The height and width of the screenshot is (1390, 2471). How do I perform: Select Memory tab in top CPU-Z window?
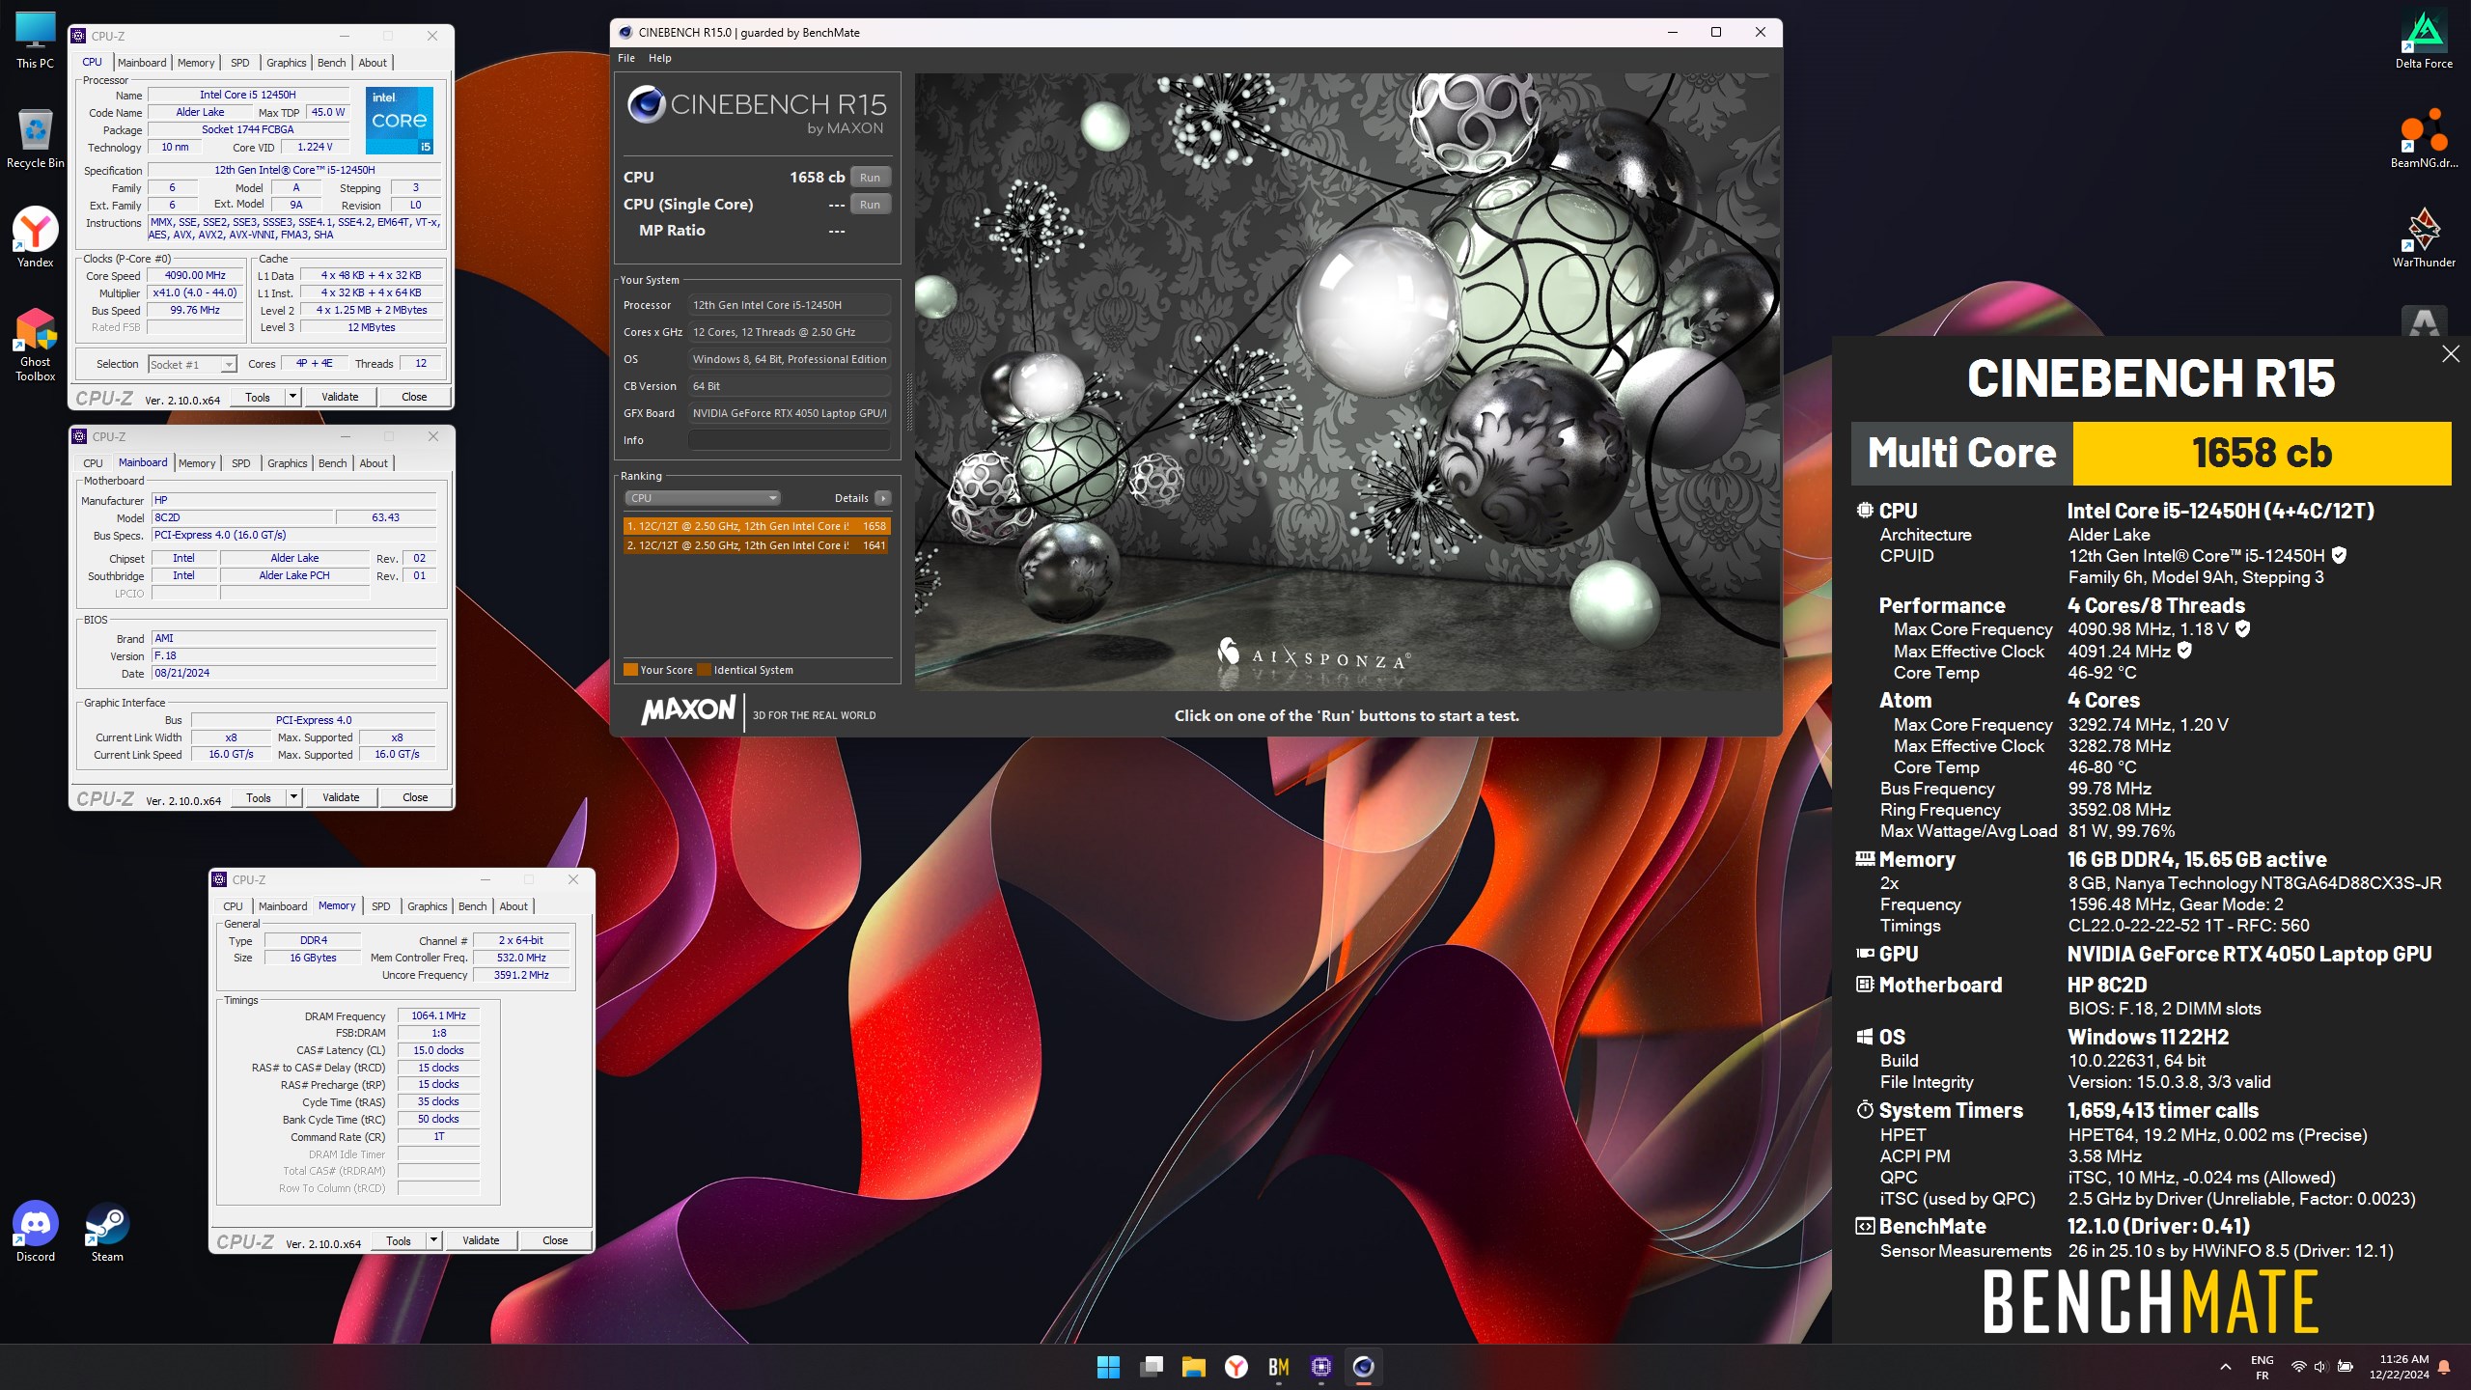point(196,63)
